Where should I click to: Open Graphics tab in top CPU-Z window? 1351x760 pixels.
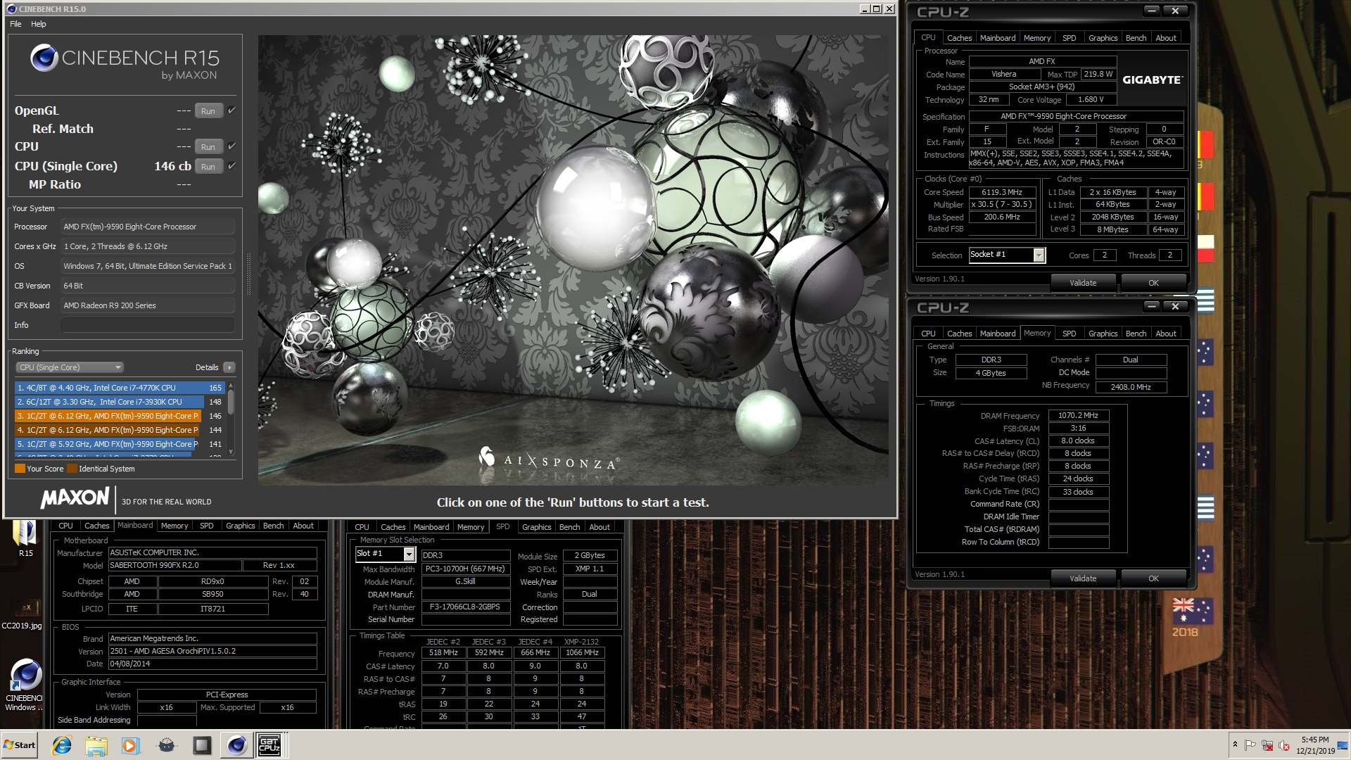coord(1103,38)
